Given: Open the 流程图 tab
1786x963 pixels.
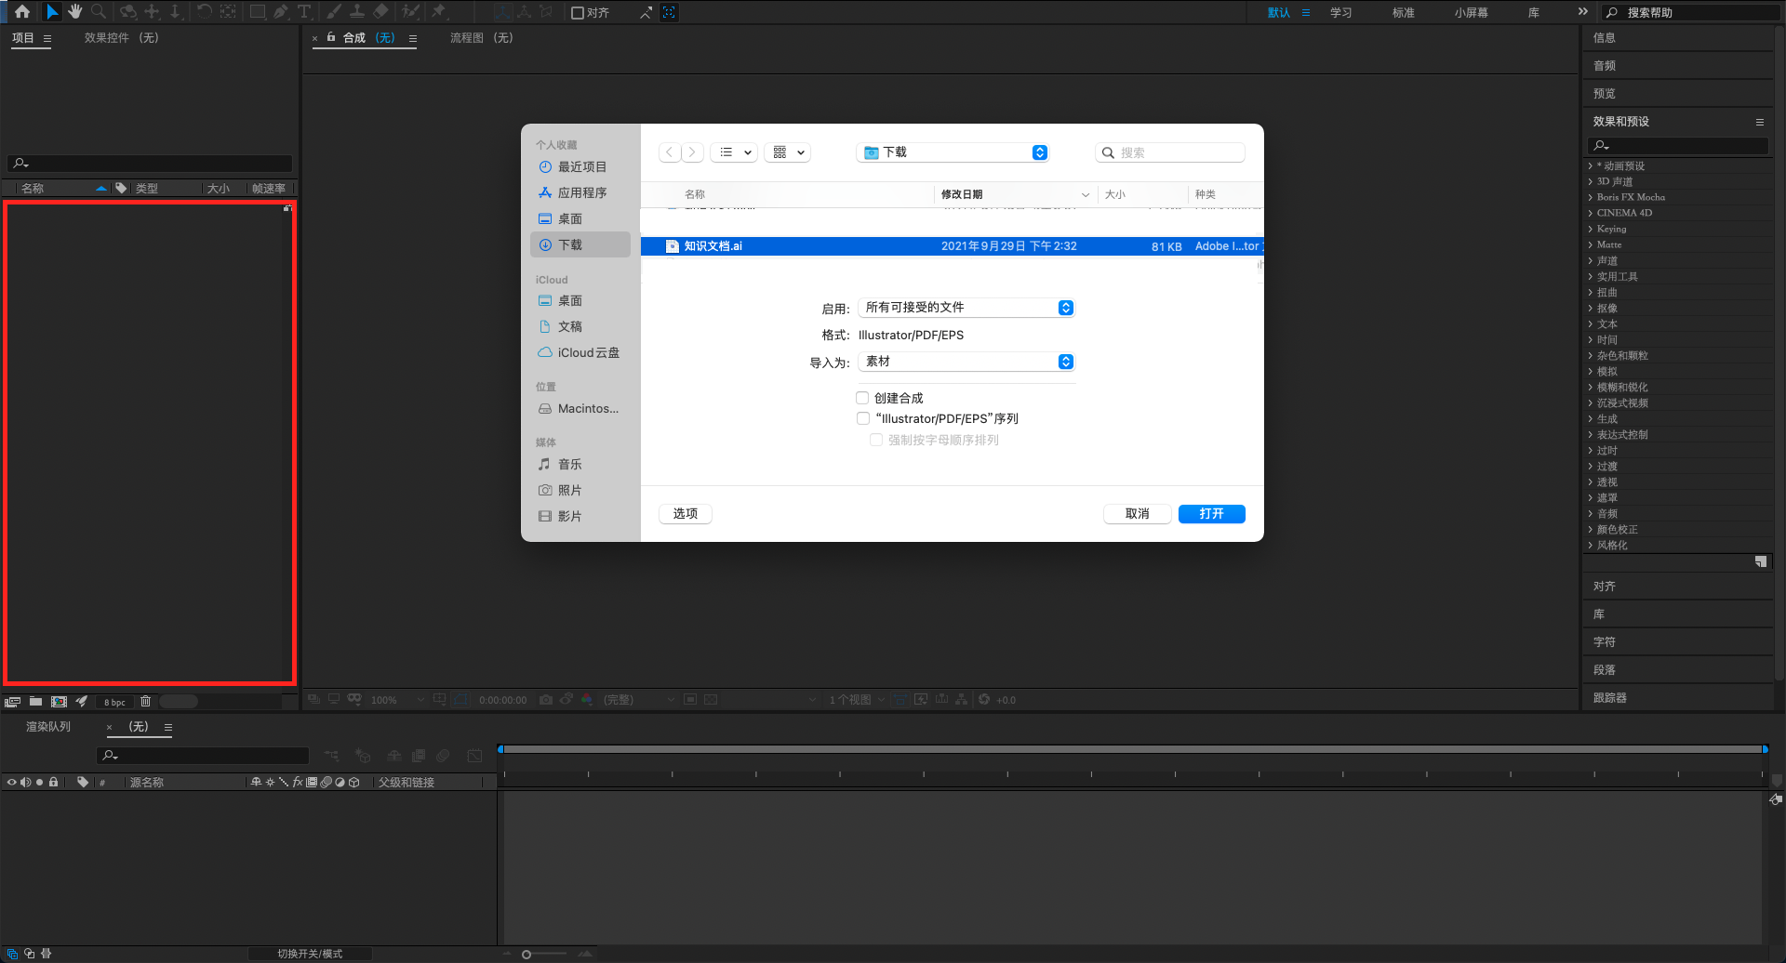Looking at the screenshot, I should pyautogui.click(x=481, y=38).
